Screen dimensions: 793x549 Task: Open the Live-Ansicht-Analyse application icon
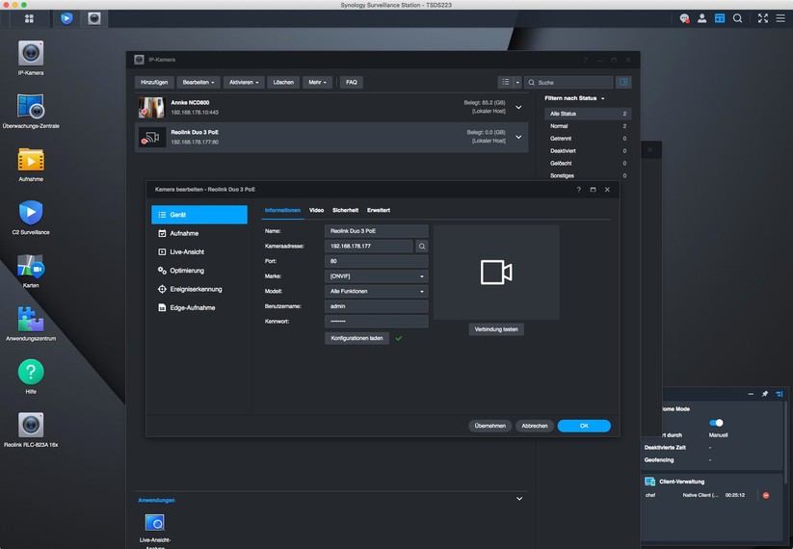click(x=155, y=523)
